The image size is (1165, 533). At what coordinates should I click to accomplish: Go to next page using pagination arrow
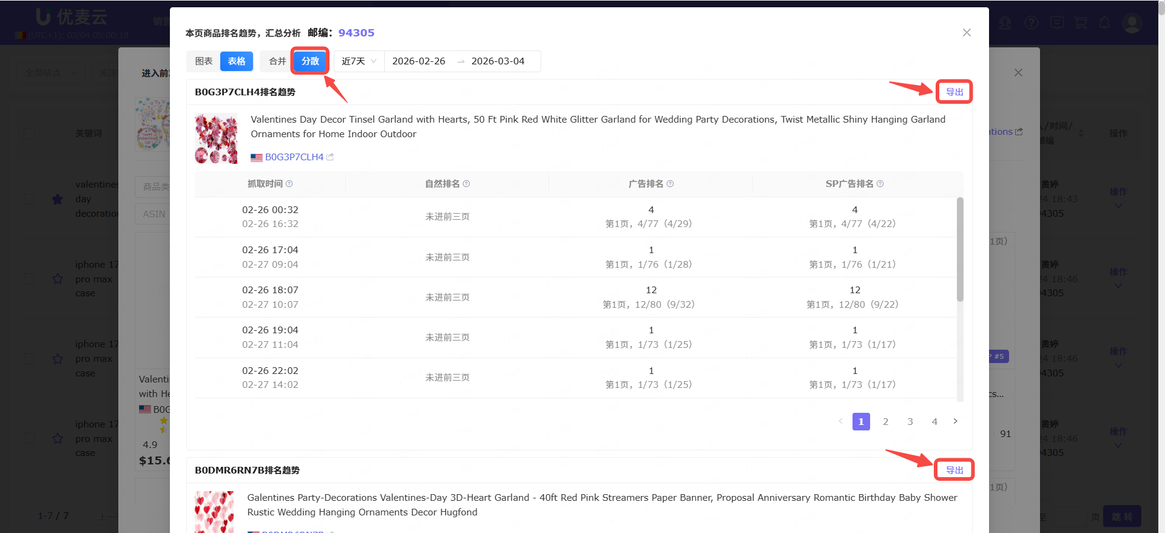[955, 421]
